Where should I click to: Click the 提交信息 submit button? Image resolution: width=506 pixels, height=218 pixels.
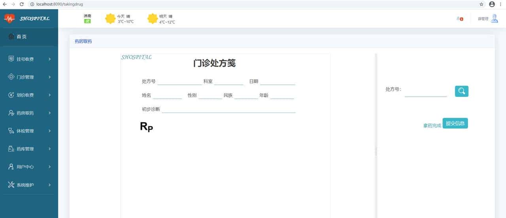coord(455,123)
